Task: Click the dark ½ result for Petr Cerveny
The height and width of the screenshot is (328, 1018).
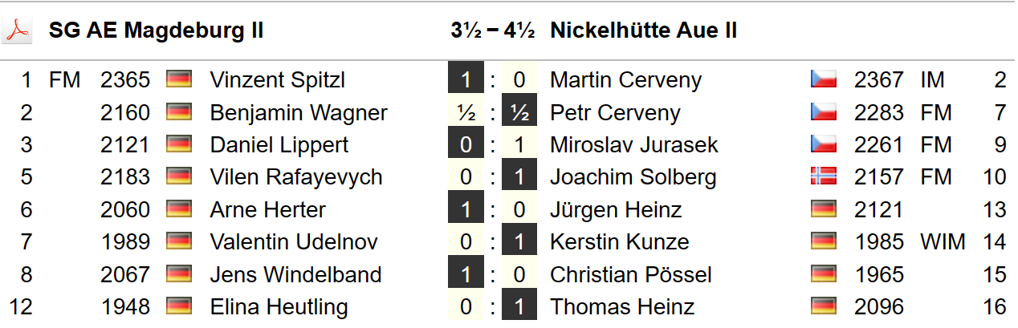Action: [519, 112]
